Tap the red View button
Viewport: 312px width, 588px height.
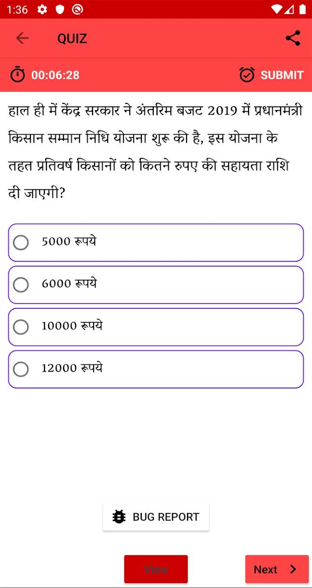coord(156,569)
